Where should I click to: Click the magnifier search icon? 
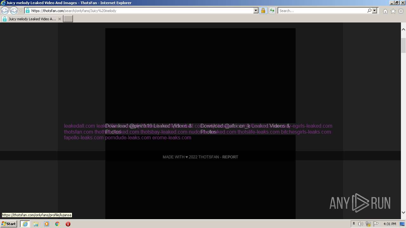point(369,10)
